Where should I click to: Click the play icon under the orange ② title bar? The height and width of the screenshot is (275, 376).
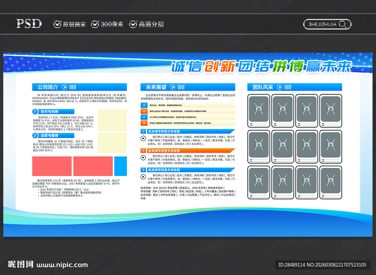tap(143, 158)
